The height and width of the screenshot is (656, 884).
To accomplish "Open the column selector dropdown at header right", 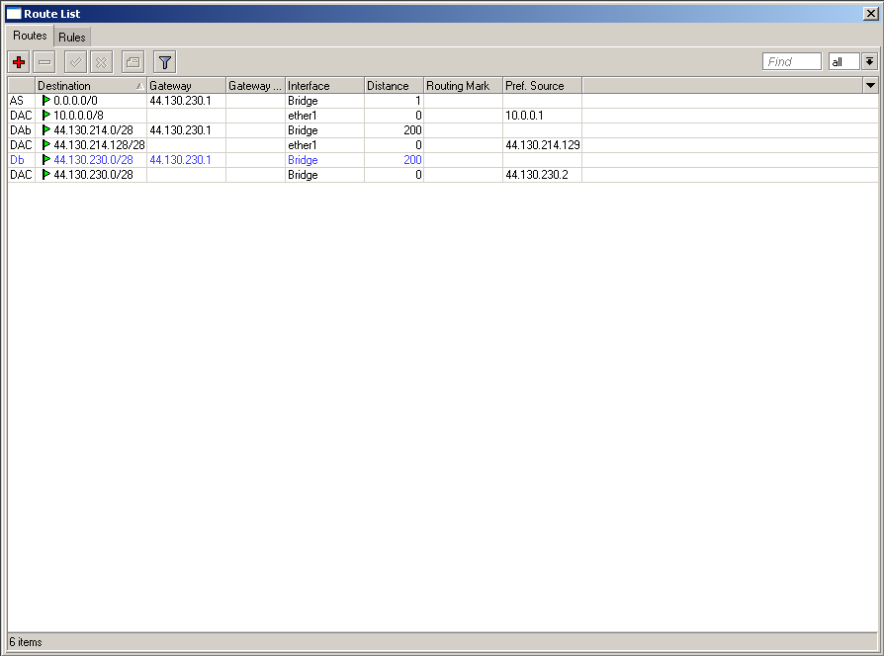I will (x=870, y=86).
